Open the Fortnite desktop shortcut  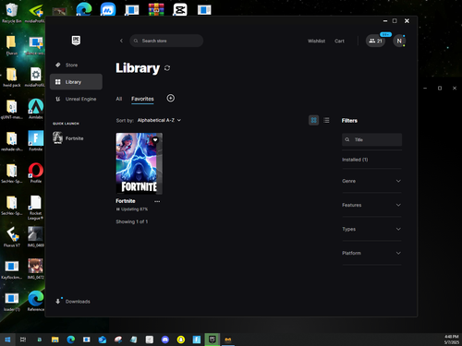click(36, 140)
